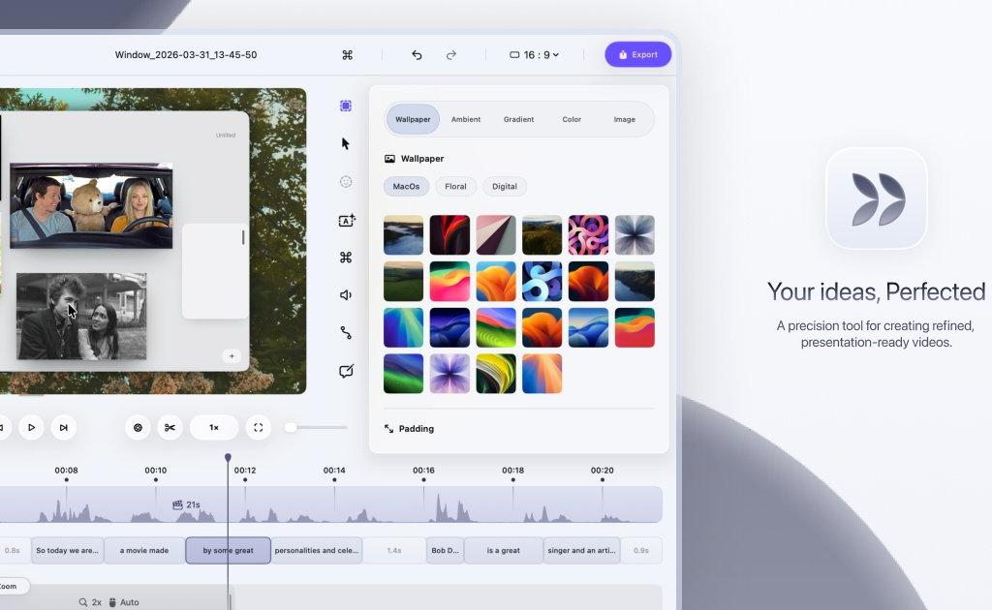The image size is (992, 610).
Task: Click the film reel icon button
Action: pos(138,428)
